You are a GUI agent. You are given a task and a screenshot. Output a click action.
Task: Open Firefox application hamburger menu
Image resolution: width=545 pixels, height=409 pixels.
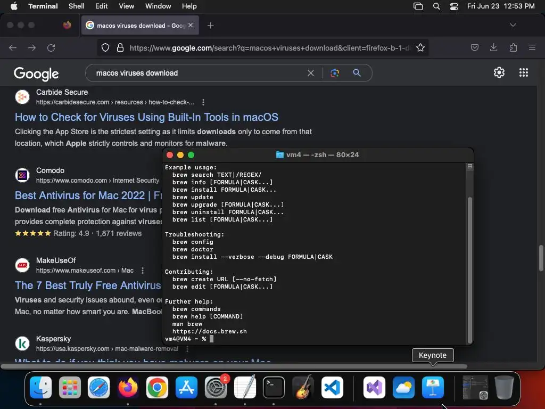[532, 47]
